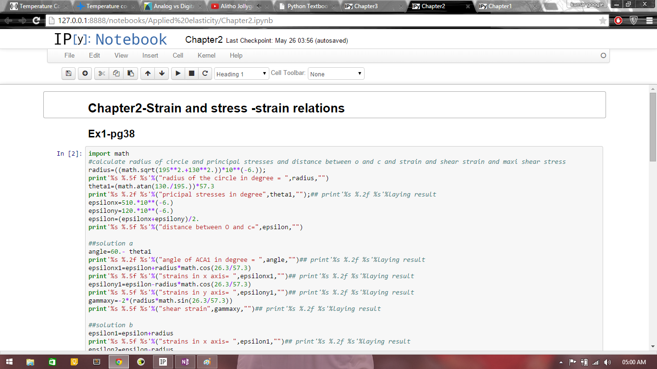
Task: Open the Kernel menu
Action: click(x=206, y=55)
